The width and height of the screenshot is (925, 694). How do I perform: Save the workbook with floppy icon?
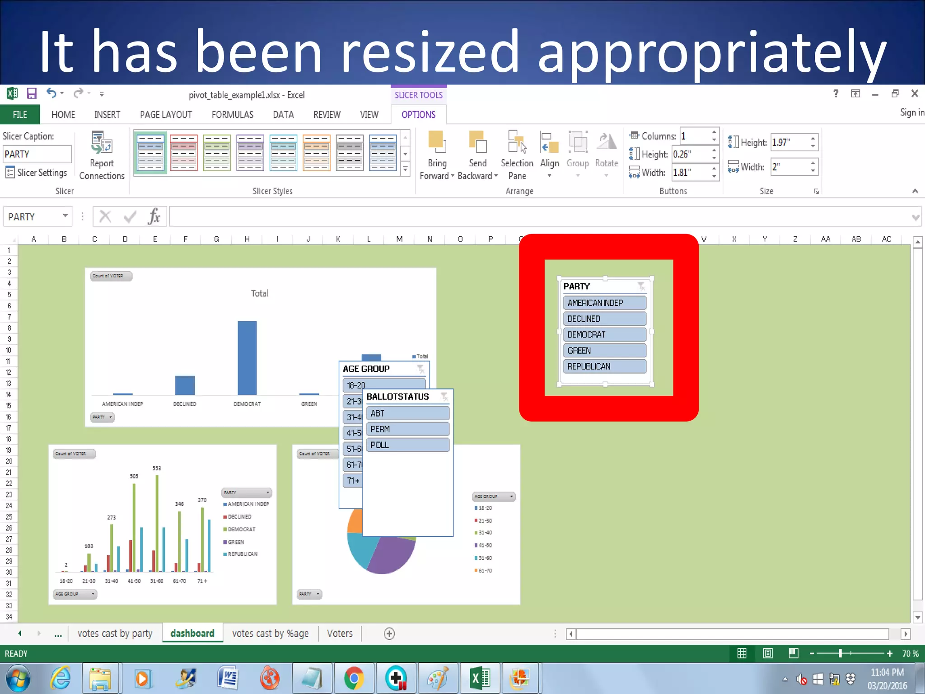pos(32,94)
